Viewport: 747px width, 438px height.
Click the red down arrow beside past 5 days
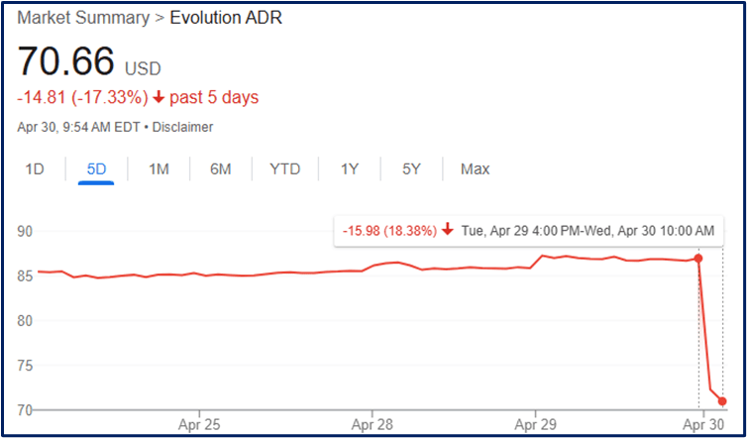point(159,98)
